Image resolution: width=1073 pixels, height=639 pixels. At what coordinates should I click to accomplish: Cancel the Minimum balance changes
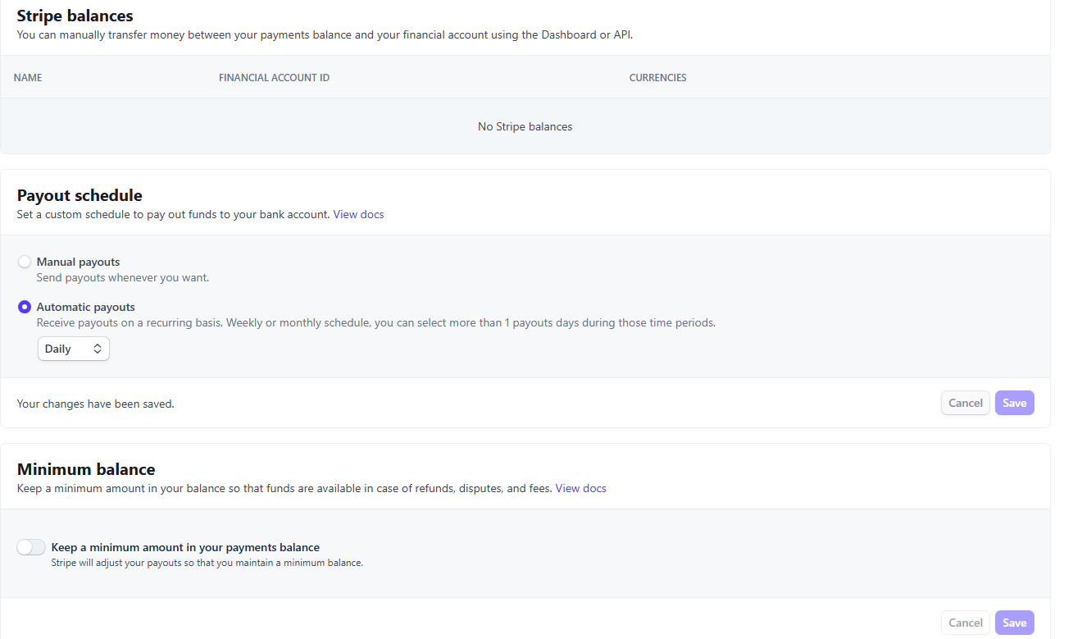(x=966, y=623)
